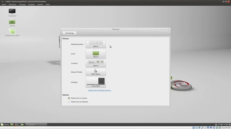
Task: Open the Datei menu in VirtualBox
Action: coord(4,5)
